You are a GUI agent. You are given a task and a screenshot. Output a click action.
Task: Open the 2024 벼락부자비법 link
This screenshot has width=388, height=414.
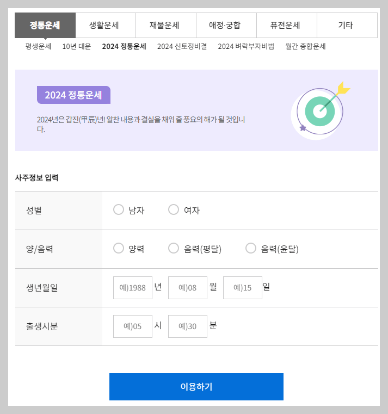(x=246, y=46)
